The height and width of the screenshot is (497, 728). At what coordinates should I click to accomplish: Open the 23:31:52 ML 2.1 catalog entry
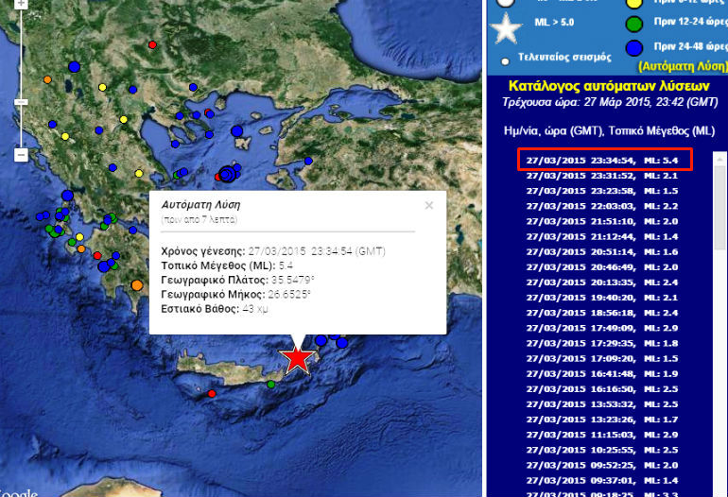tap(605, 175)
